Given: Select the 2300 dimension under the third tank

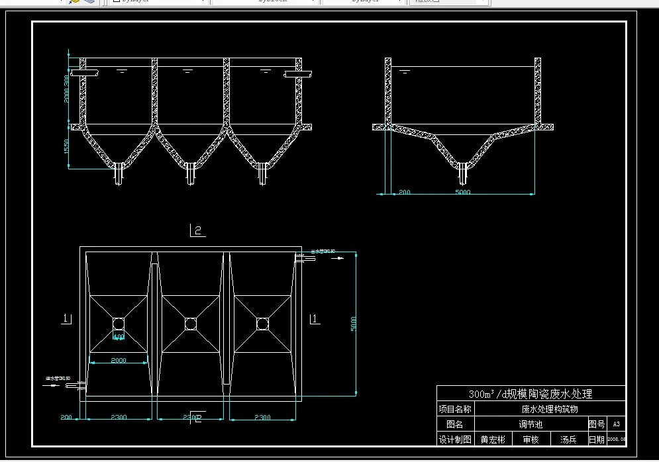Looking at the screenshot, I should click(262, 417).
